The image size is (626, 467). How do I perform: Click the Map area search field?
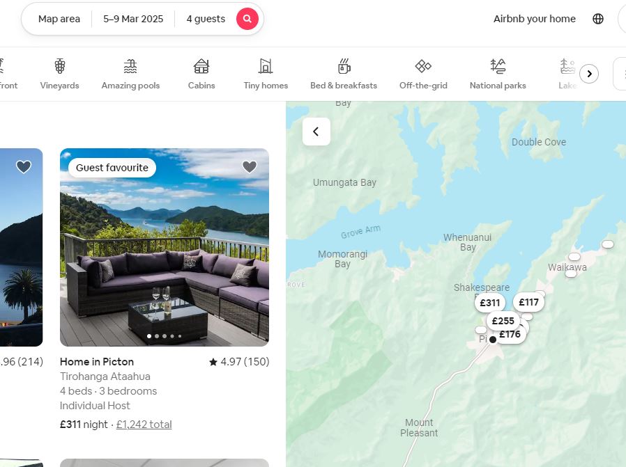click(59, 19)
